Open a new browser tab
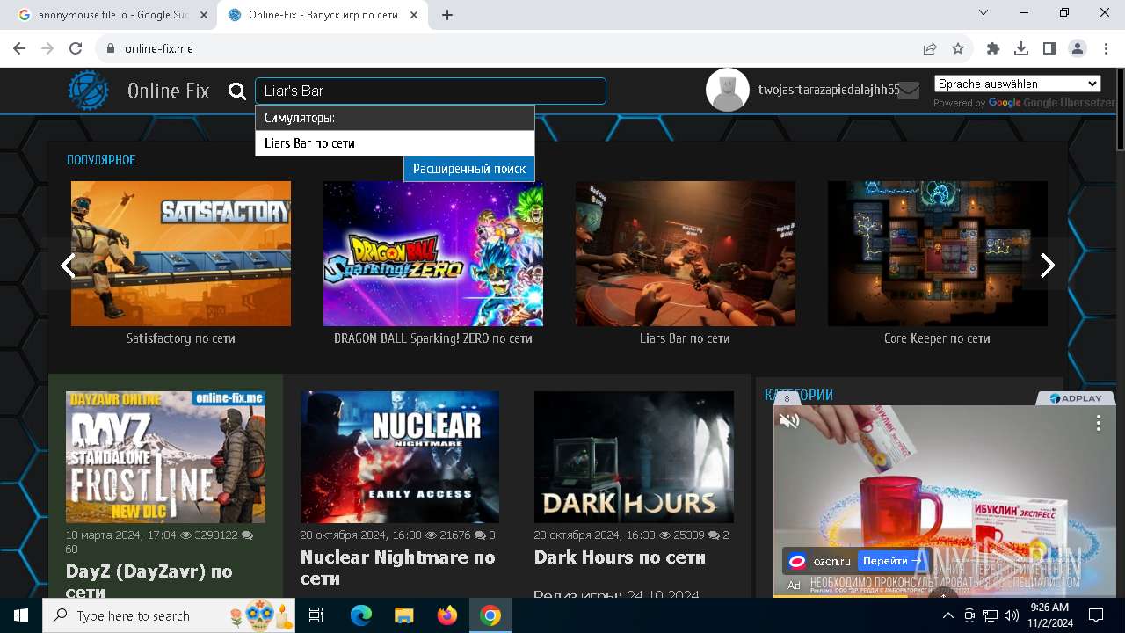Image resolution: width=1125 pixels, height=633 pixels. tap(447, 15)
